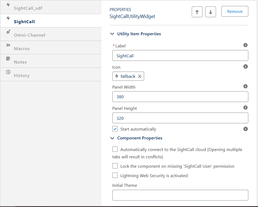Click the lightning glyph in fallback pill

(117, 76)
